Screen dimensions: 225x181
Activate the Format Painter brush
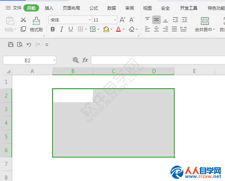pyautogui.click(x=36, y=21)
